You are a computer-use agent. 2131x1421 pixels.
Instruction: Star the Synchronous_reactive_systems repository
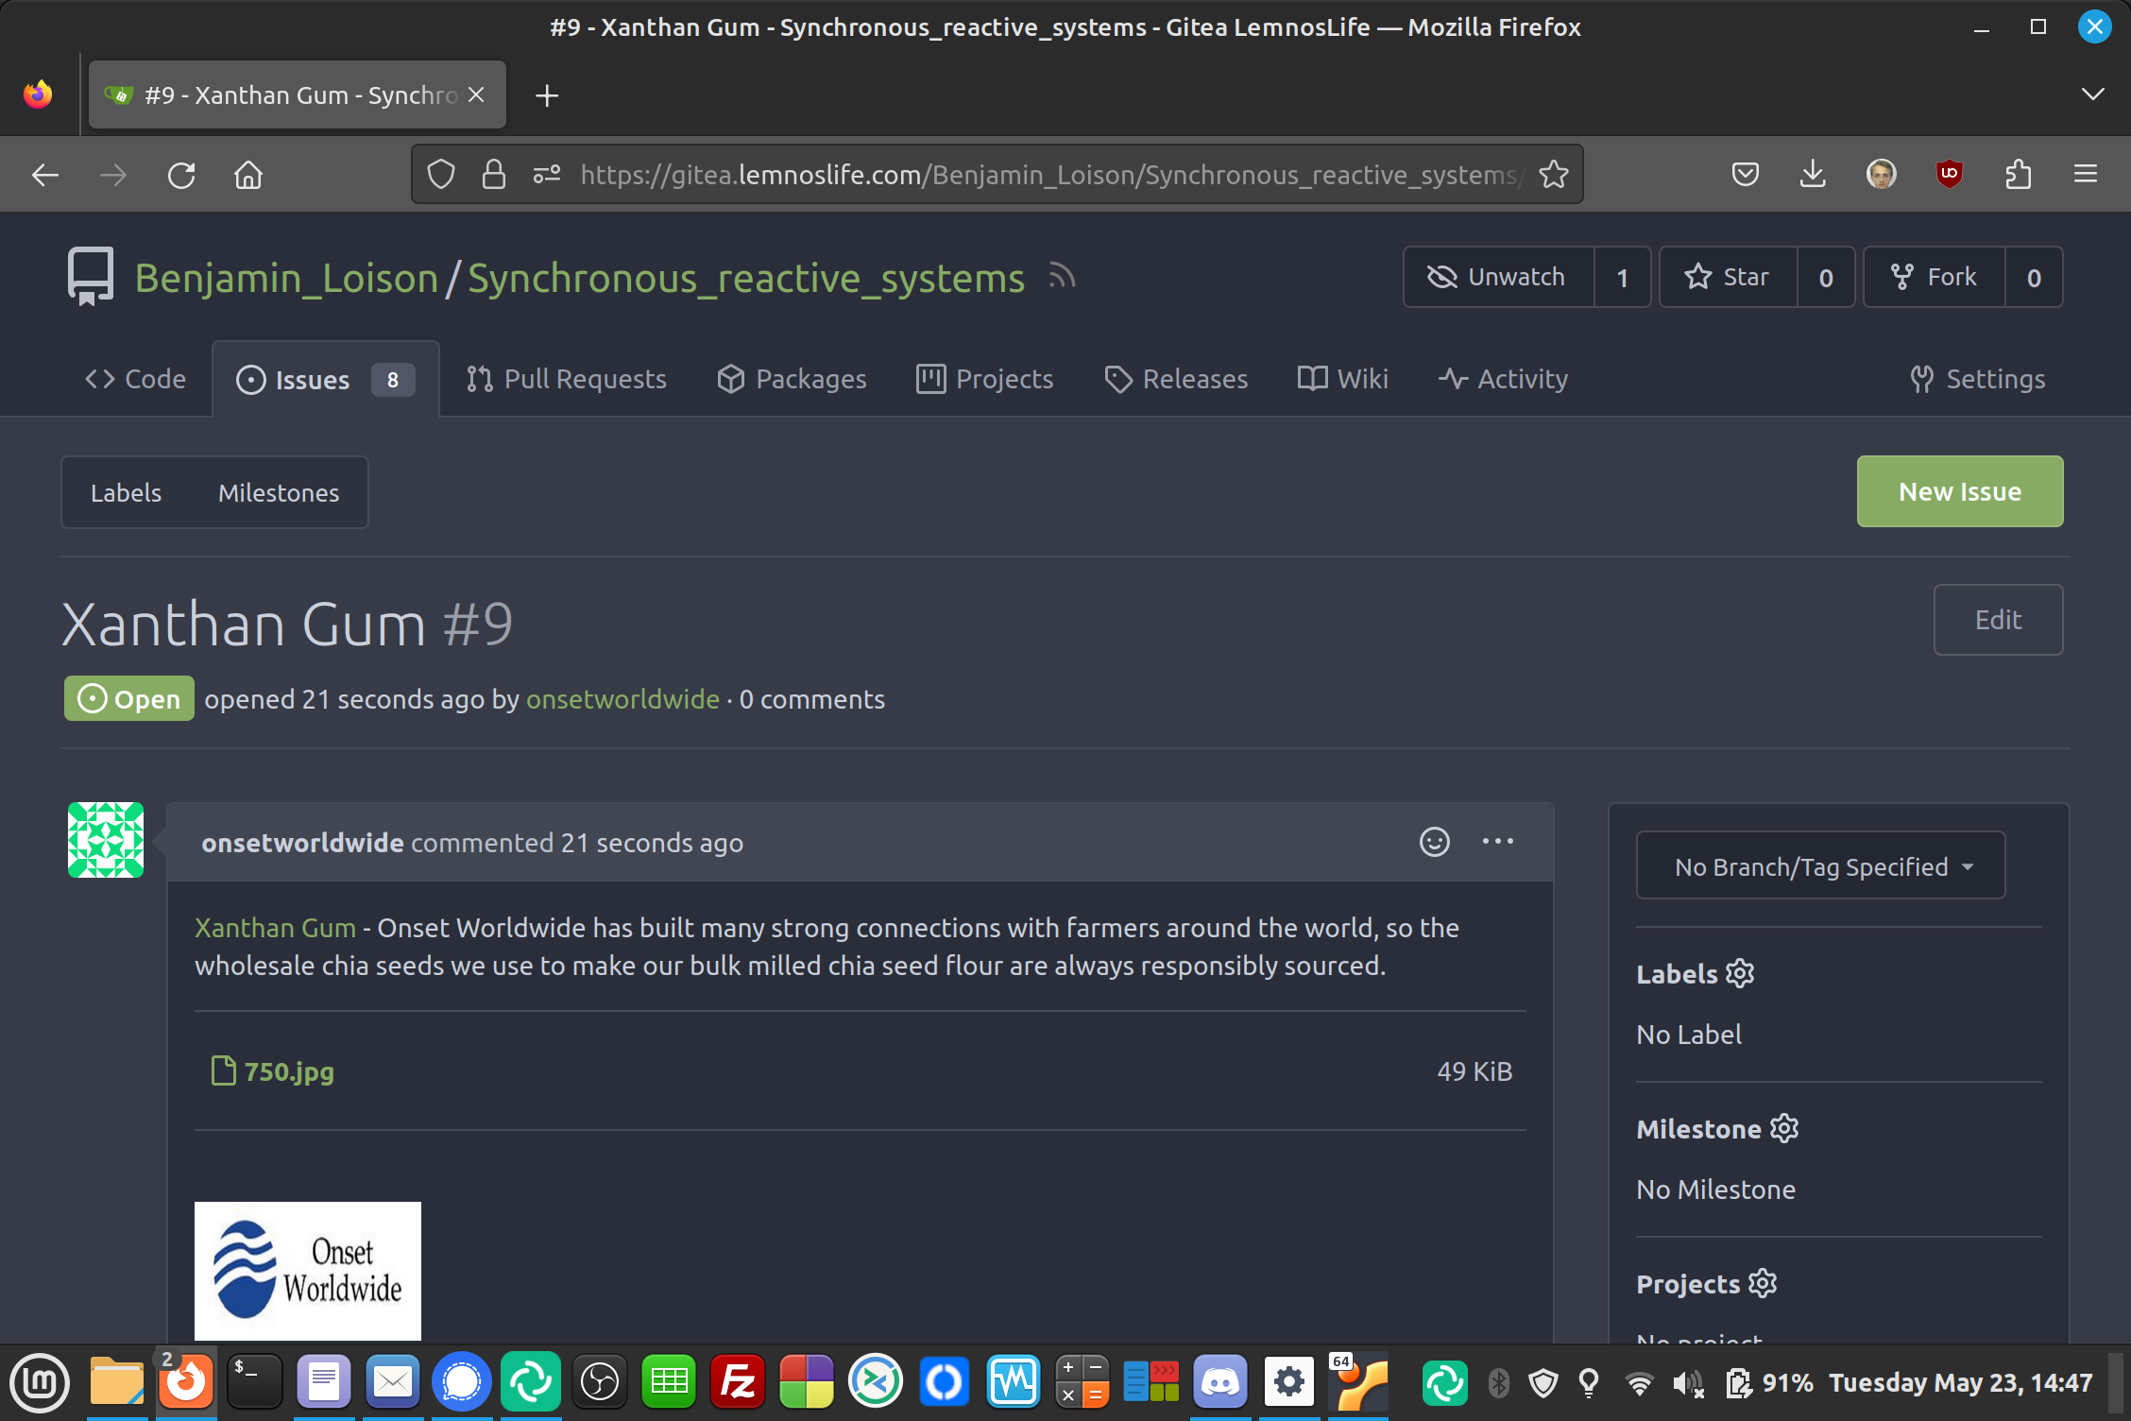coord(1728,277)
